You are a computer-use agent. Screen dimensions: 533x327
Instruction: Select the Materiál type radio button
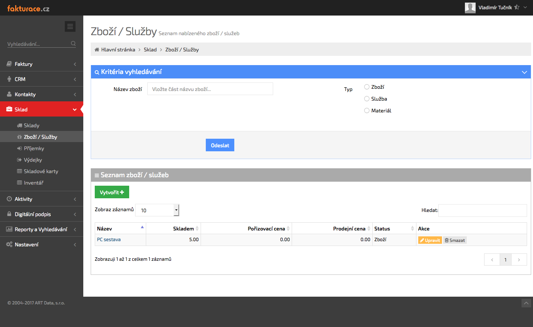367,111
